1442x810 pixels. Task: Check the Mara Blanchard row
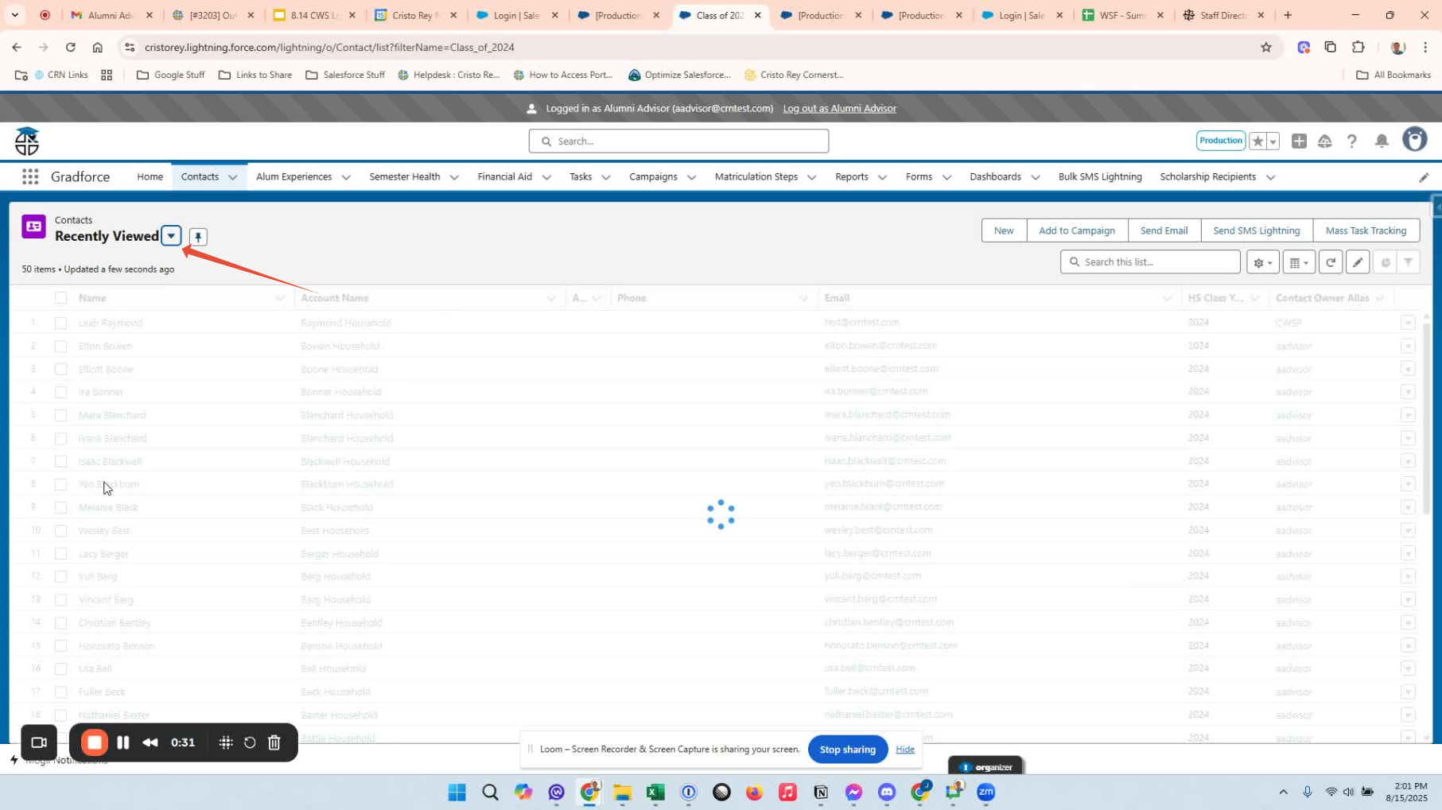tap(60, 415)
